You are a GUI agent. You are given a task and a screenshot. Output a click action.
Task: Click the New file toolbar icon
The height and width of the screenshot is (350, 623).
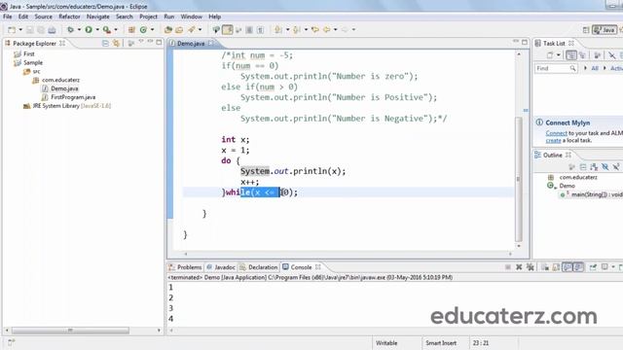(12, 30)
